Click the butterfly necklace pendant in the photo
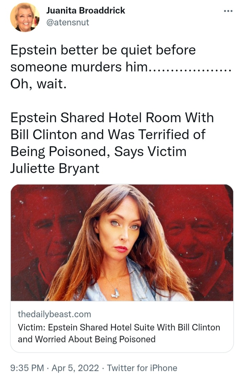The image size is (244, 380). 116,293
